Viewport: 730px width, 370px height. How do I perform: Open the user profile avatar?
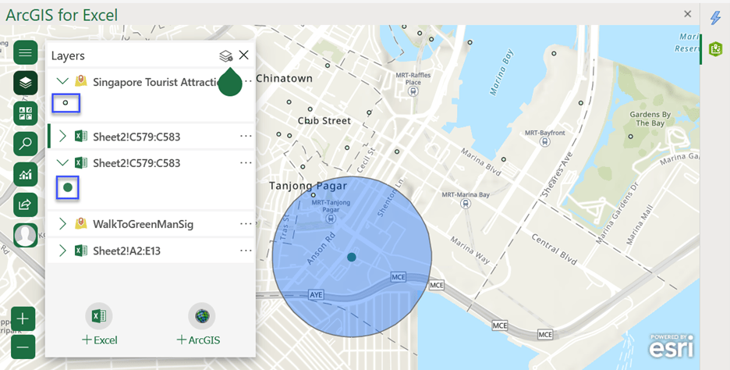pos(25,235)
